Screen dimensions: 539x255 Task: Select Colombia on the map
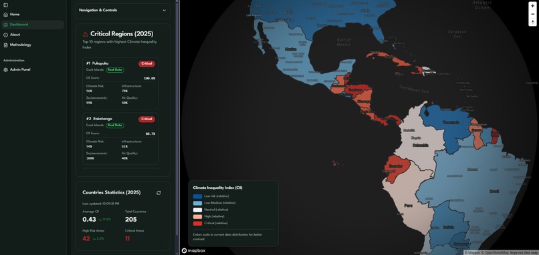tap(420, 145)
